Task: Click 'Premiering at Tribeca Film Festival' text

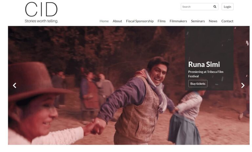Action: pos(206,74)
